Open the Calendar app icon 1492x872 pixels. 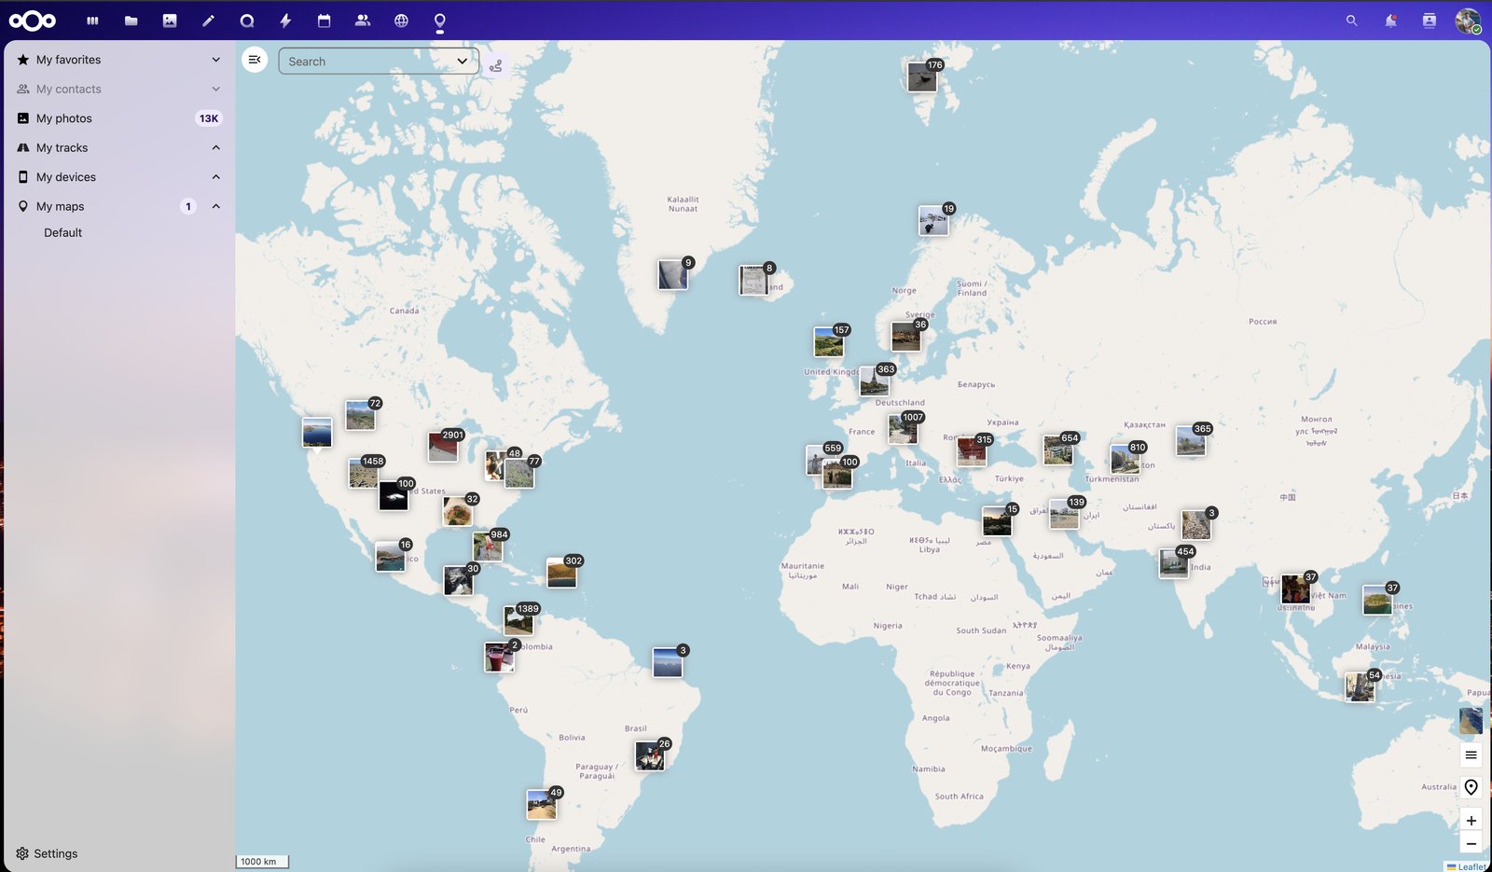pyautogui.click(x=324, y=21)
